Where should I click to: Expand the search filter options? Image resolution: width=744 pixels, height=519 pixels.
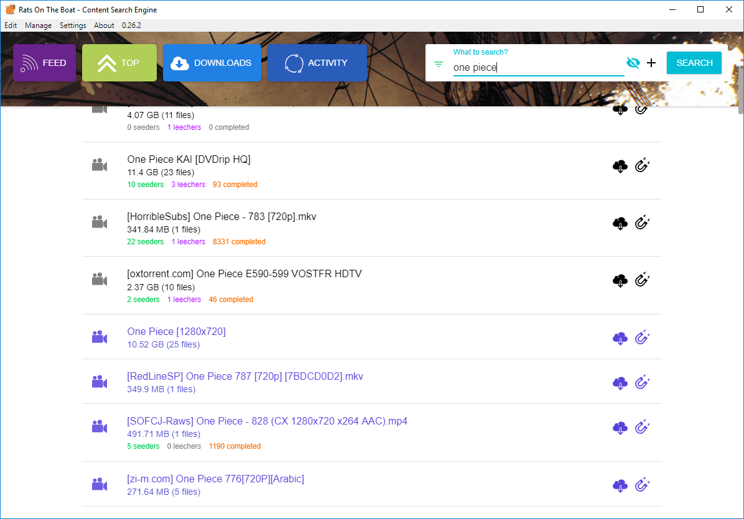click(x=439, y=64)
